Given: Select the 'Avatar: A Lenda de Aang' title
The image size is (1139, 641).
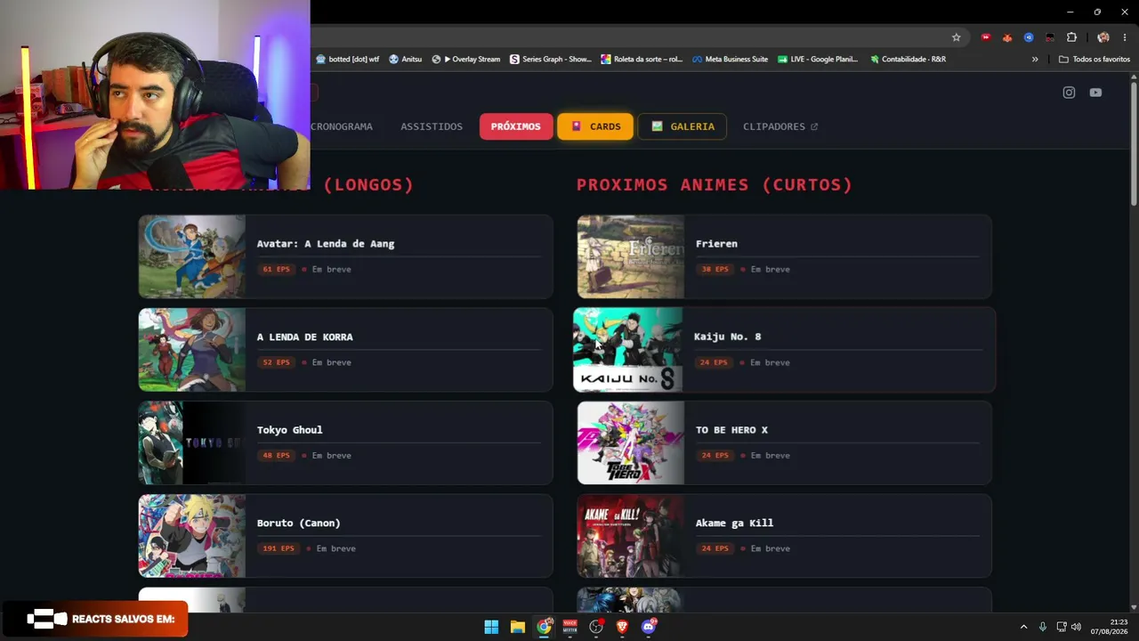Looking at the screenshot, I should (326, 244).
